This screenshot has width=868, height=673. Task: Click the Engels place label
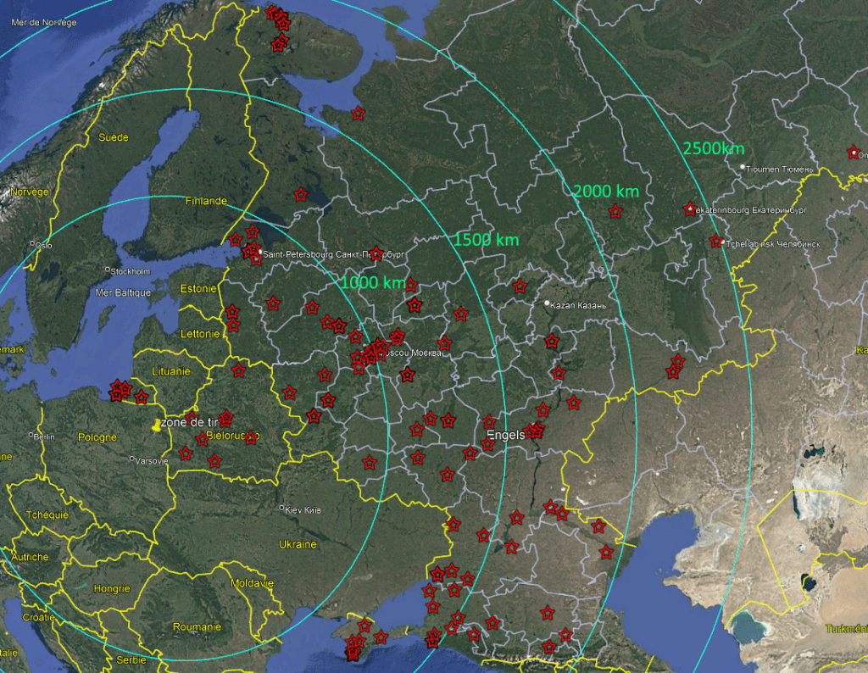(505, 436)
